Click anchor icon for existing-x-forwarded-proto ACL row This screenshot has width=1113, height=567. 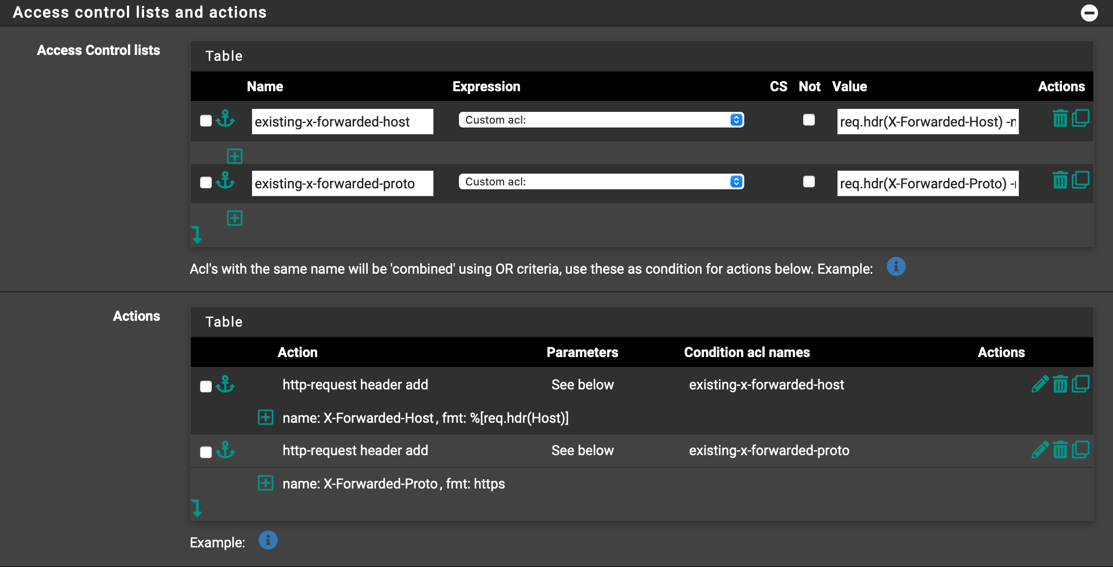(x=225, y=181)
